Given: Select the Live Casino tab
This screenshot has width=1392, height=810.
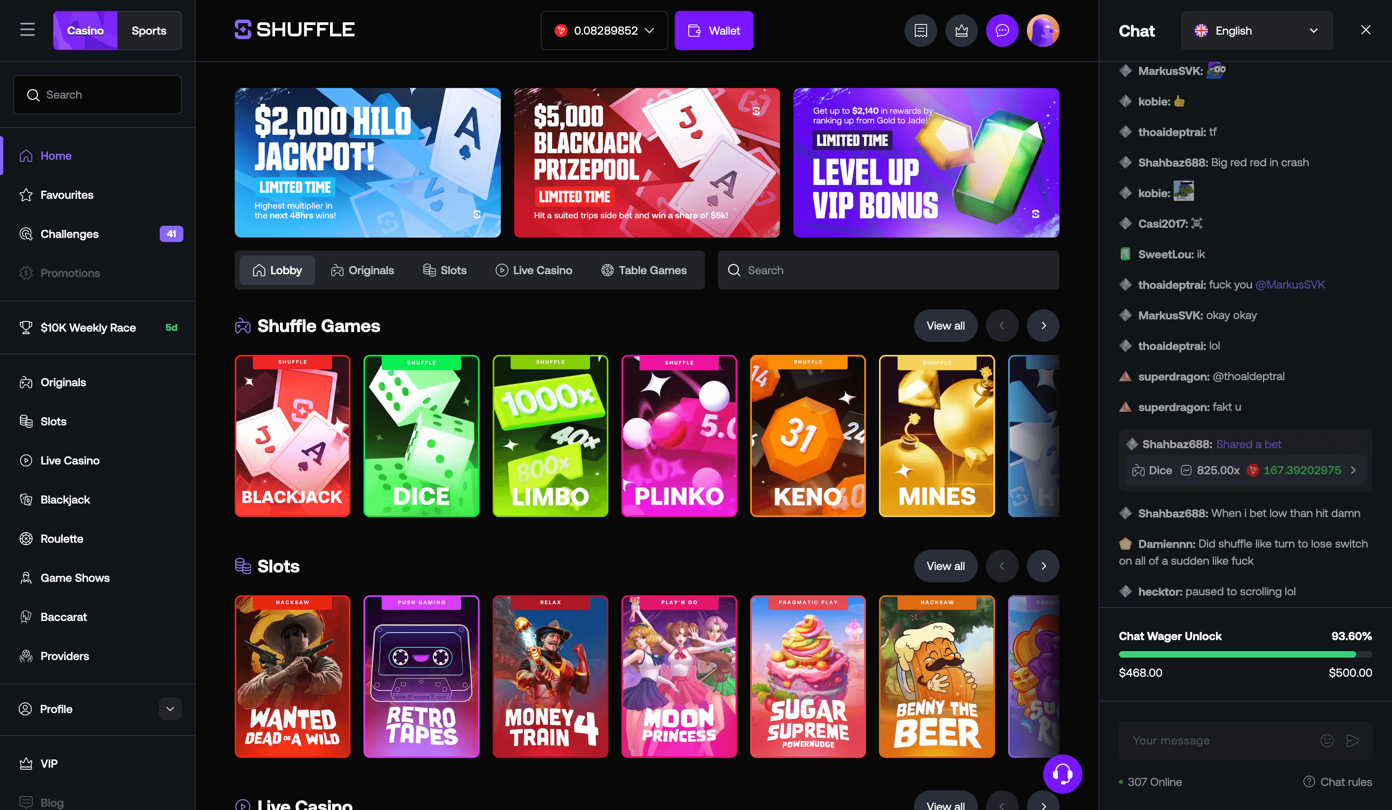Looking at the screenshot, I should 533,270.
